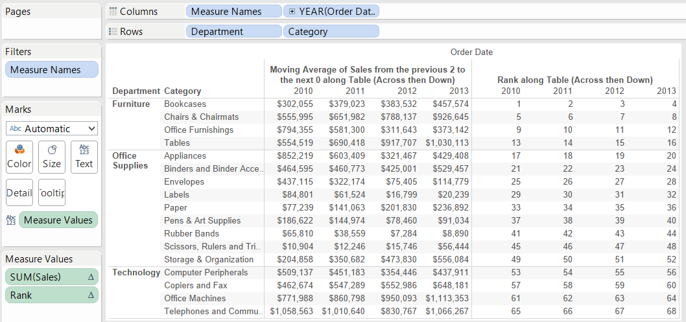The height and width of the screenshot is (322, 686).
Task: Open the Color marks card button
Action: click(19, 157)
